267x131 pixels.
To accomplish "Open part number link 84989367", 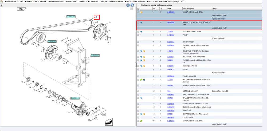I will pyautogui.click(x=171, y=94).
